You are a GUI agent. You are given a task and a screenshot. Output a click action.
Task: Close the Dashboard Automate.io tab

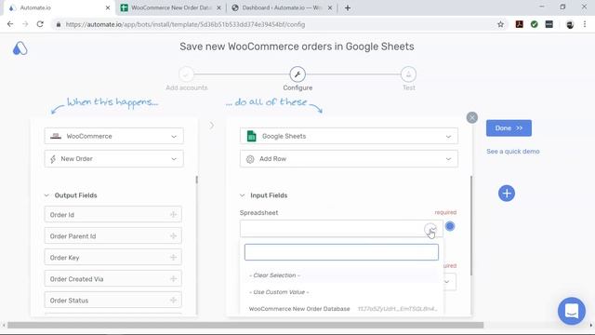pyautogui.click(x=330, y=7)
